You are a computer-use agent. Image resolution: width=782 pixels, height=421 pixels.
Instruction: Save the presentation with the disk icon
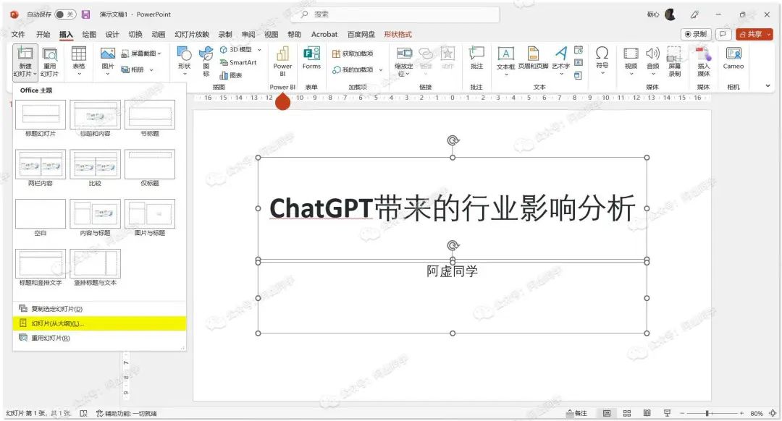(x=85, y=14)
